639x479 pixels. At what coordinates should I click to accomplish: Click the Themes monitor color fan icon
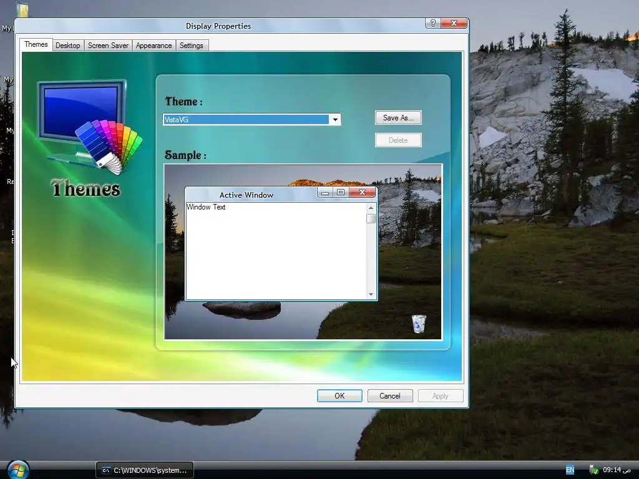tap(90, 127)
